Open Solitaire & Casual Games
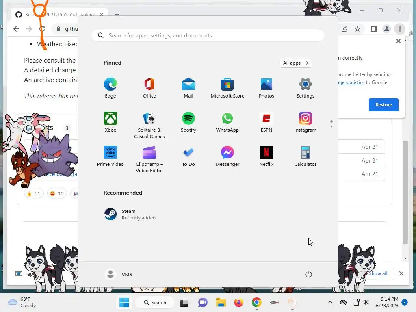This screenshot has width=416, height=312. point(149,125)
